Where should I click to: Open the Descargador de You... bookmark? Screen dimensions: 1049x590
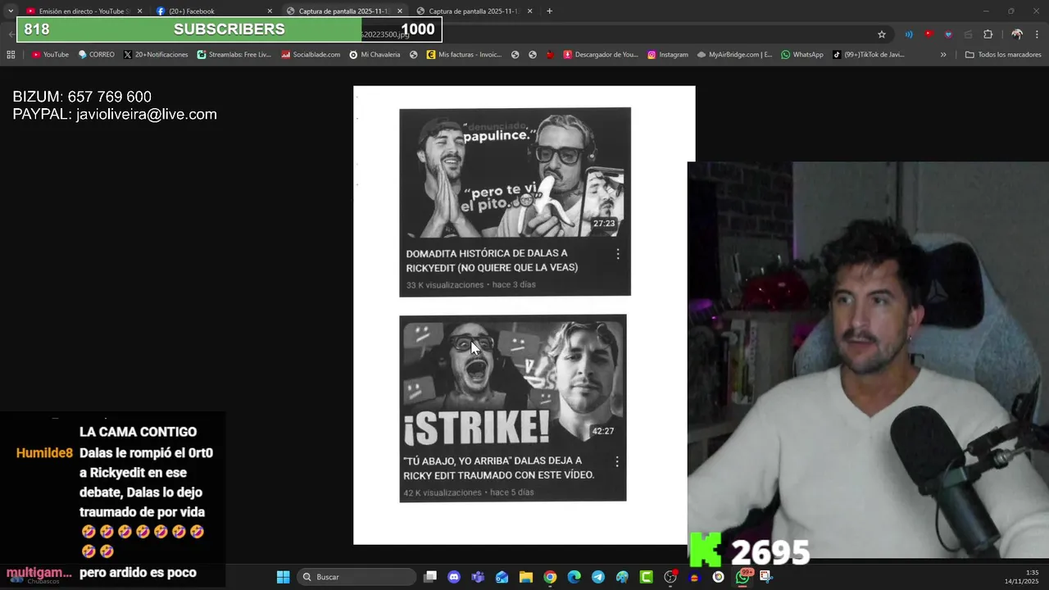coord(600,55)
